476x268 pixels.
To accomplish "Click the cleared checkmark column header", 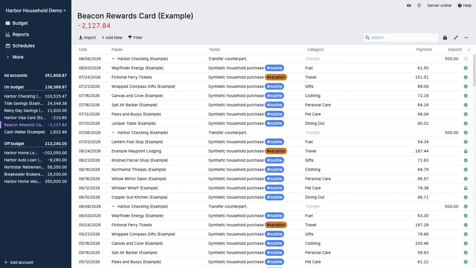I will pos(469,50).
